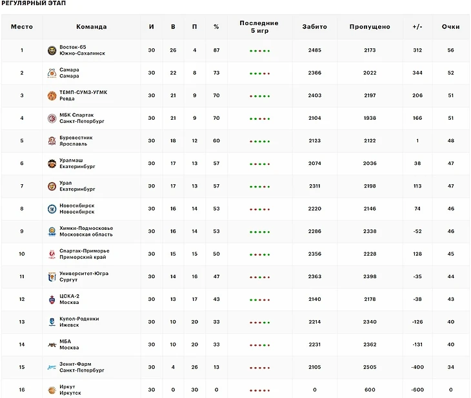This screenshot has height=398, width=471.
Task: Click the ТЕМП-СУМЗ-УГМК team logo
Action: (52, 95)
